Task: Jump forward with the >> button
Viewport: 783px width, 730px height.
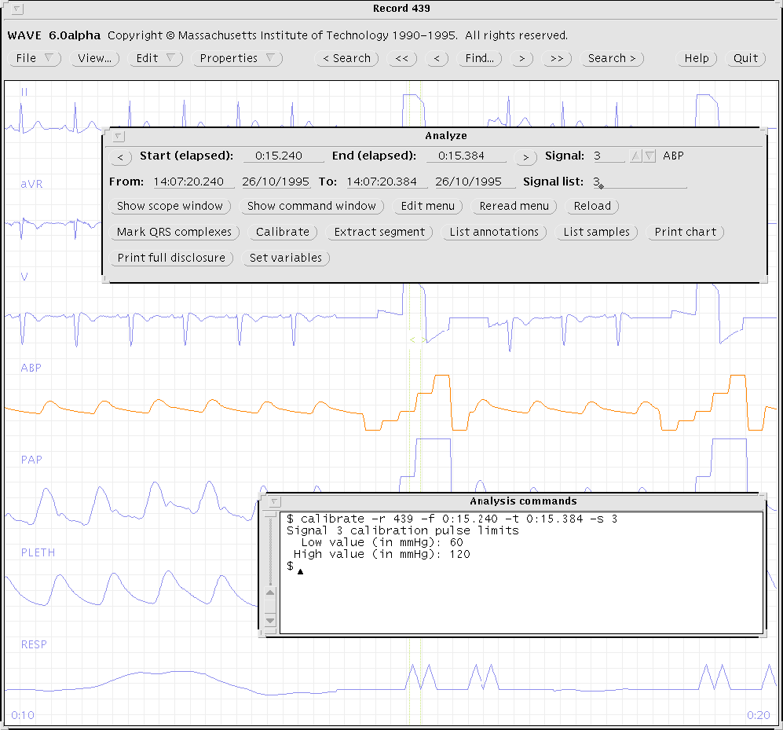Action: [556, 58]
